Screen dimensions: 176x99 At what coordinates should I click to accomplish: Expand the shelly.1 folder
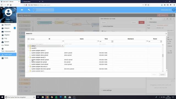tap(28, 46)
